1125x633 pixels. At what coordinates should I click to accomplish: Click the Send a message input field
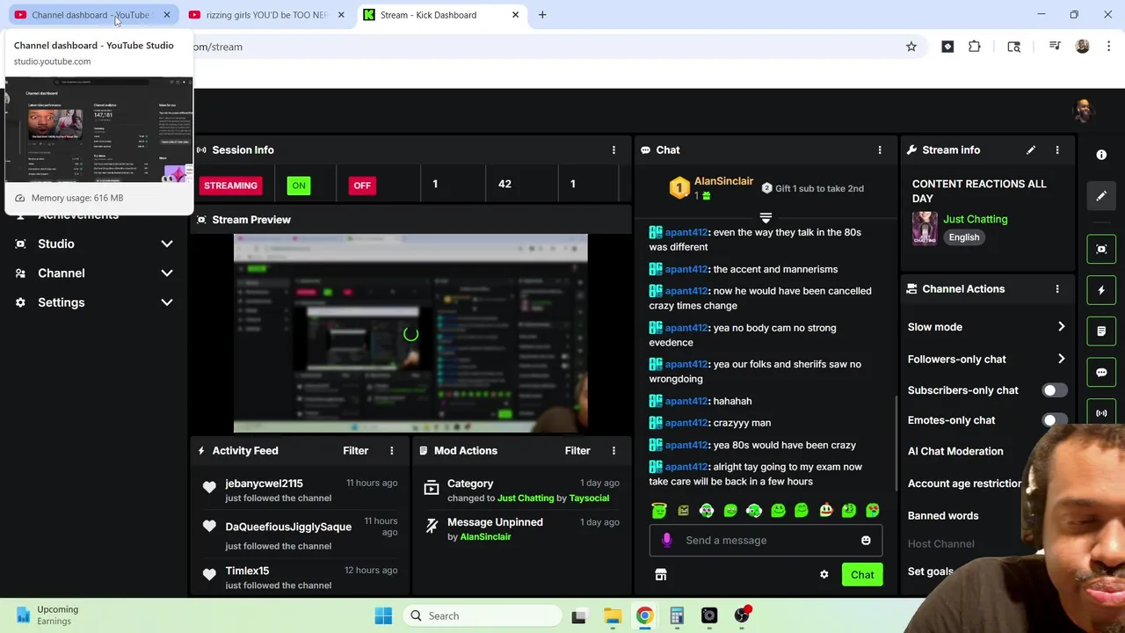coord(765,541)
